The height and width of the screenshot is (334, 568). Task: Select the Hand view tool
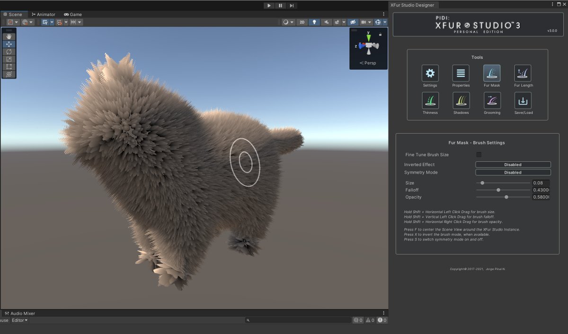coord(9,36)
